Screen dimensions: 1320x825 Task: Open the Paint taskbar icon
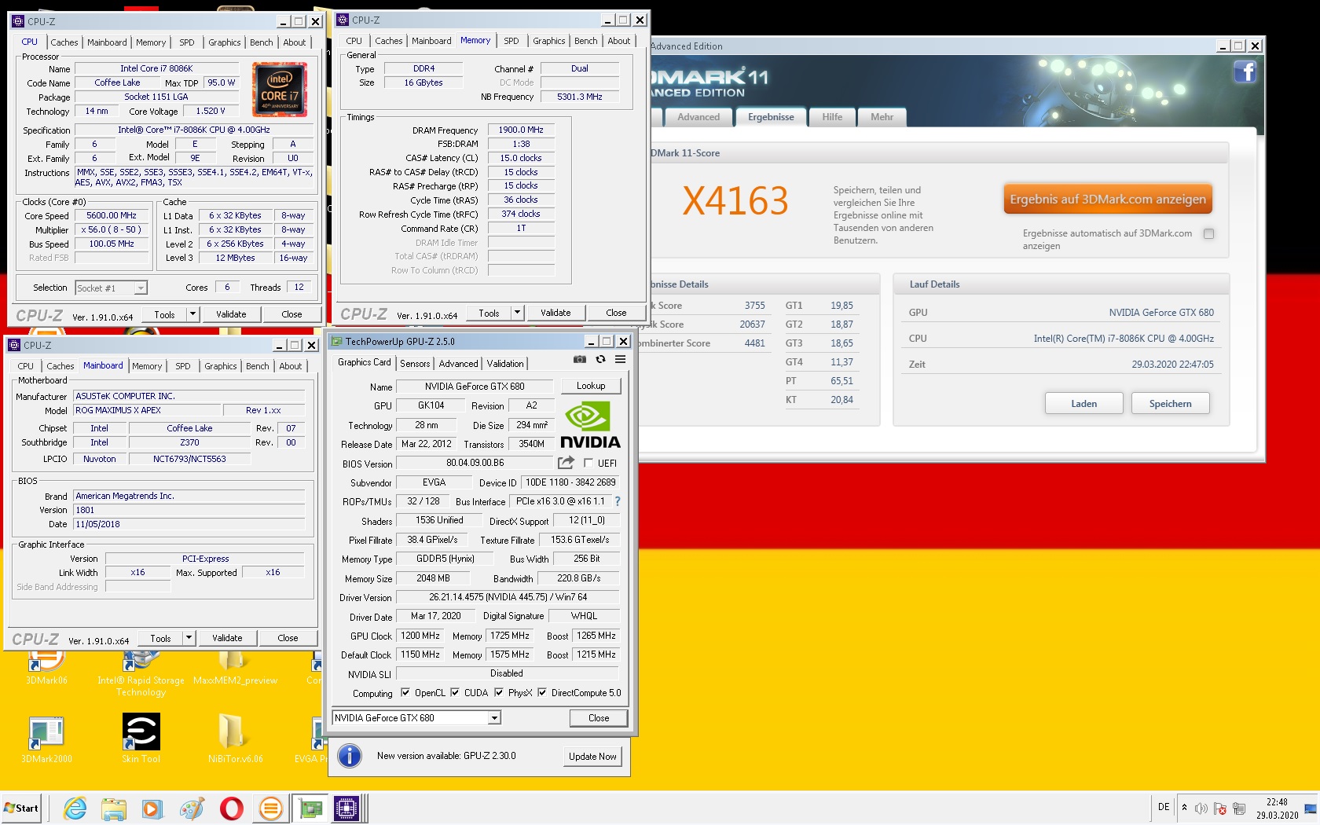[x=192, y=808]
